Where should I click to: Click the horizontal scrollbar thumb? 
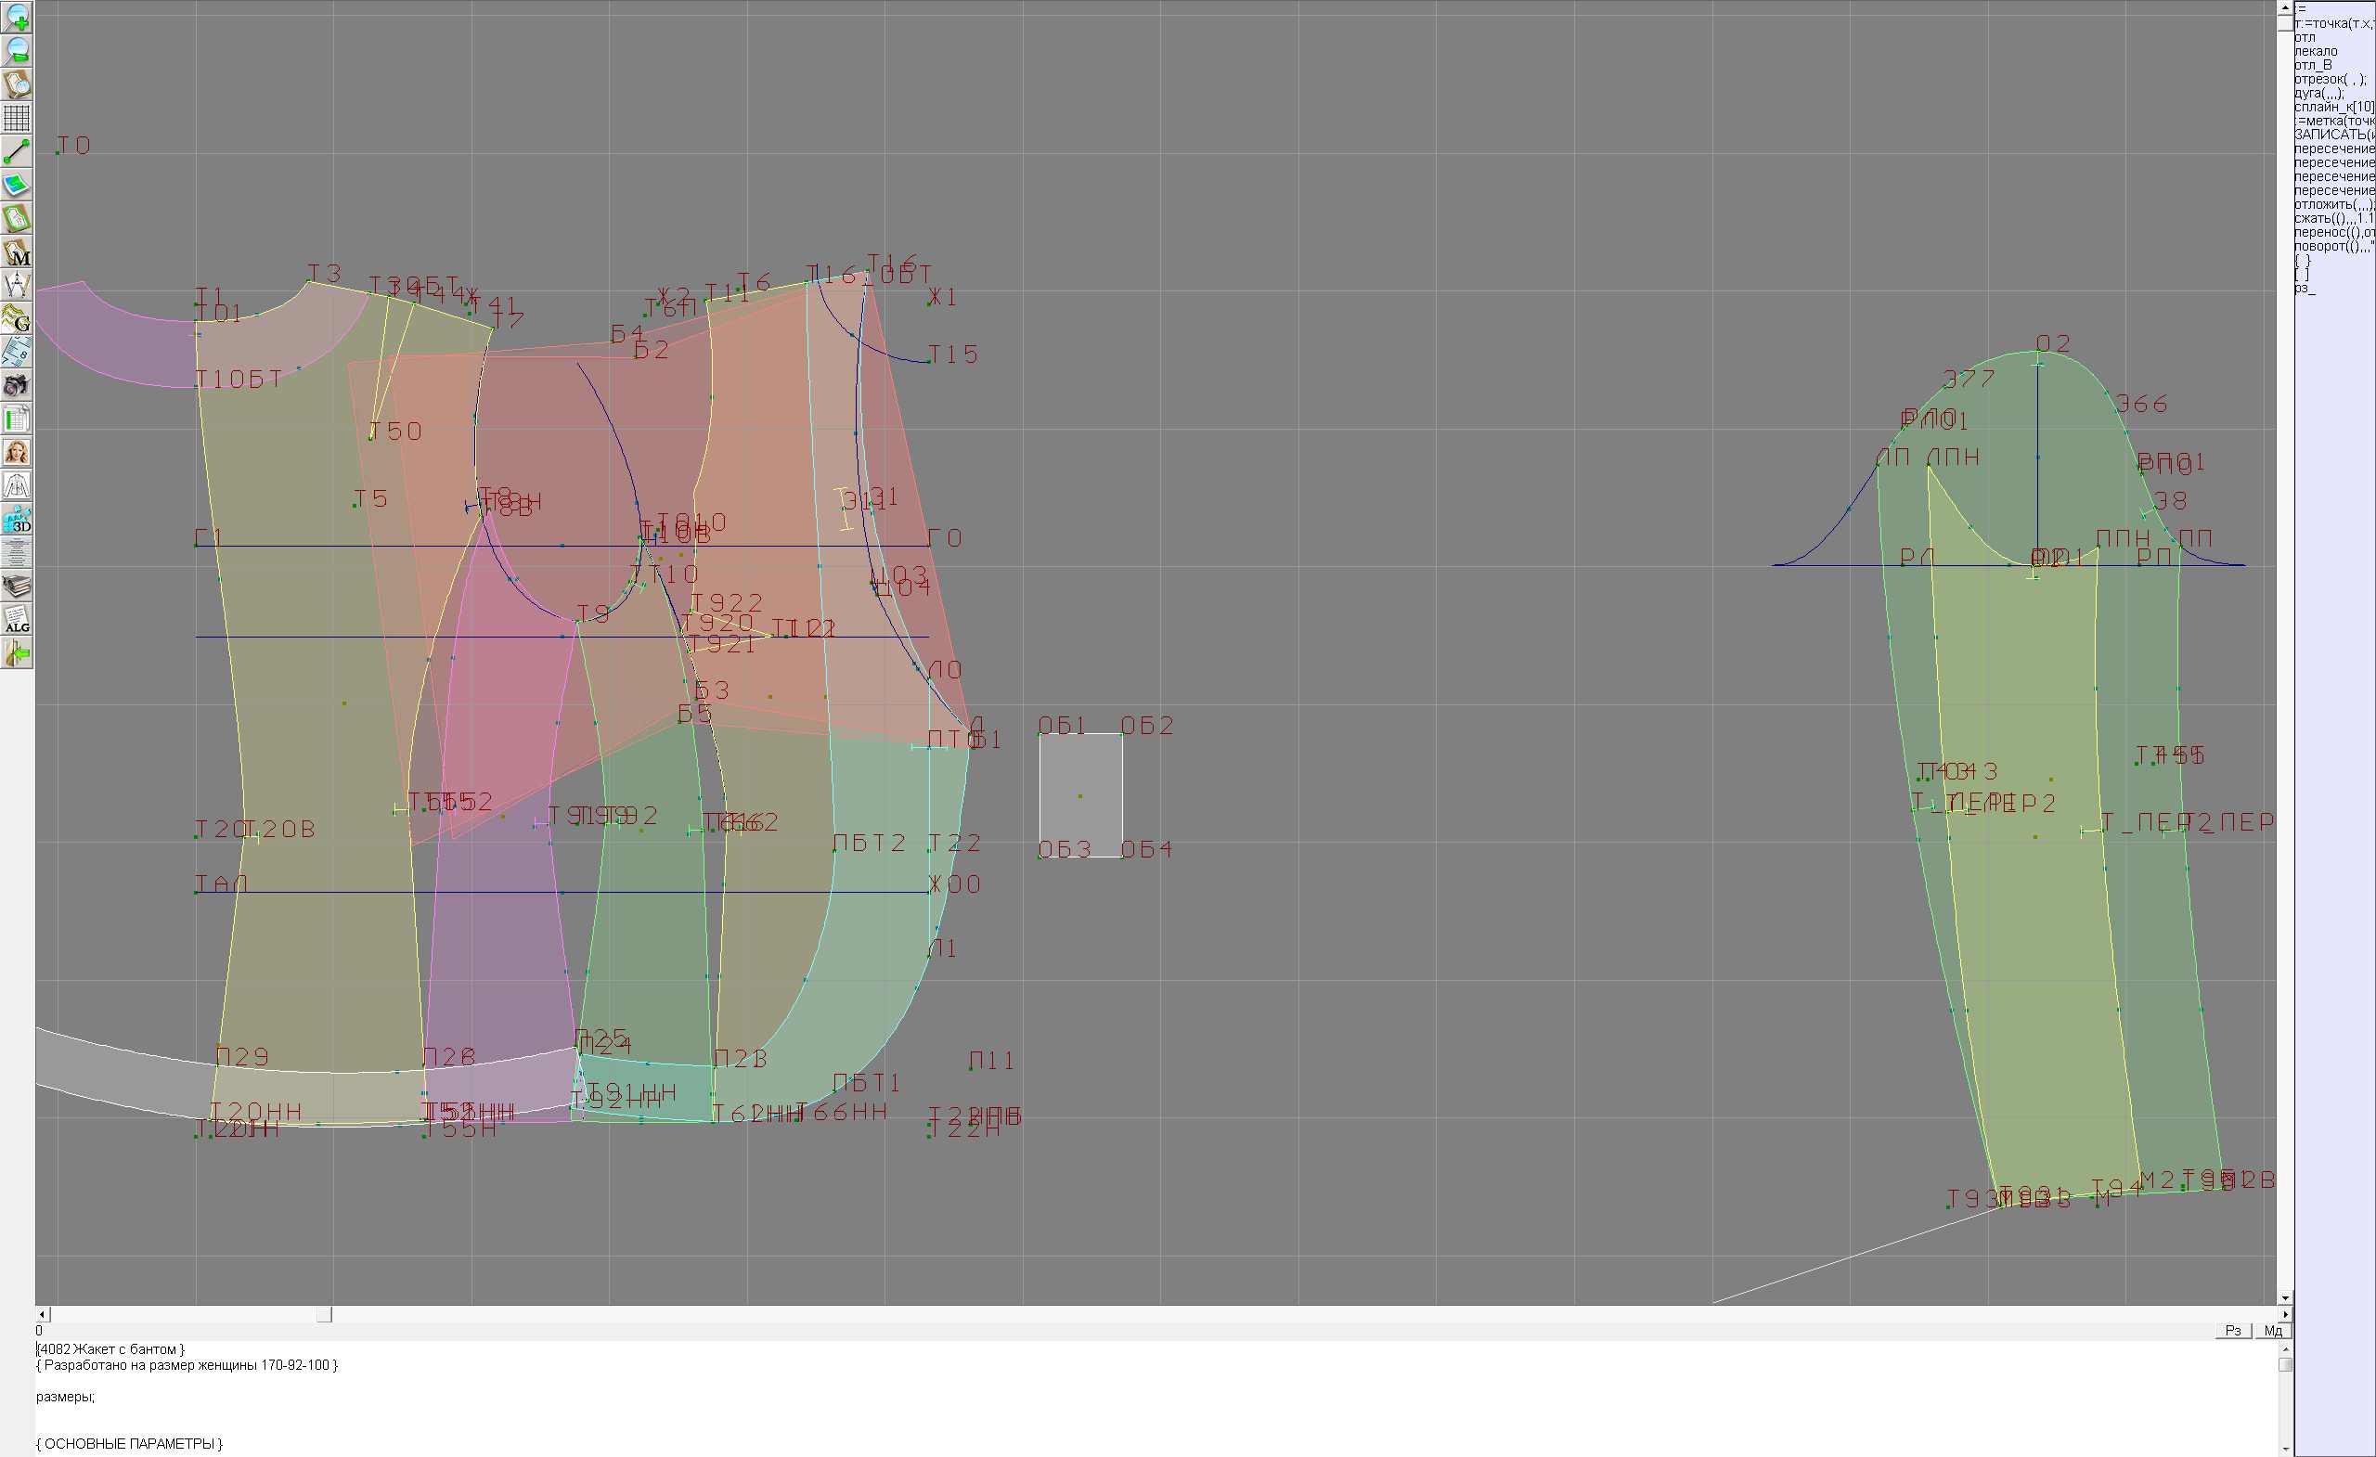(x=324, y=1314)
